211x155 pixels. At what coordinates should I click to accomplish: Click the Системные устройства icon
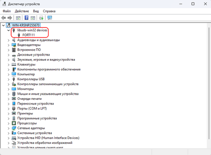[14, 133]
